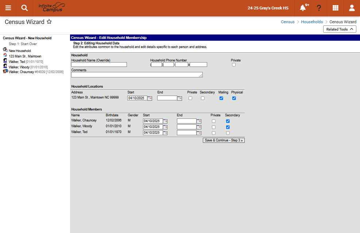The width and height of the screenshot is (360, 233).
Task: Go to Households breadcrumb
Action: point(312,22)
